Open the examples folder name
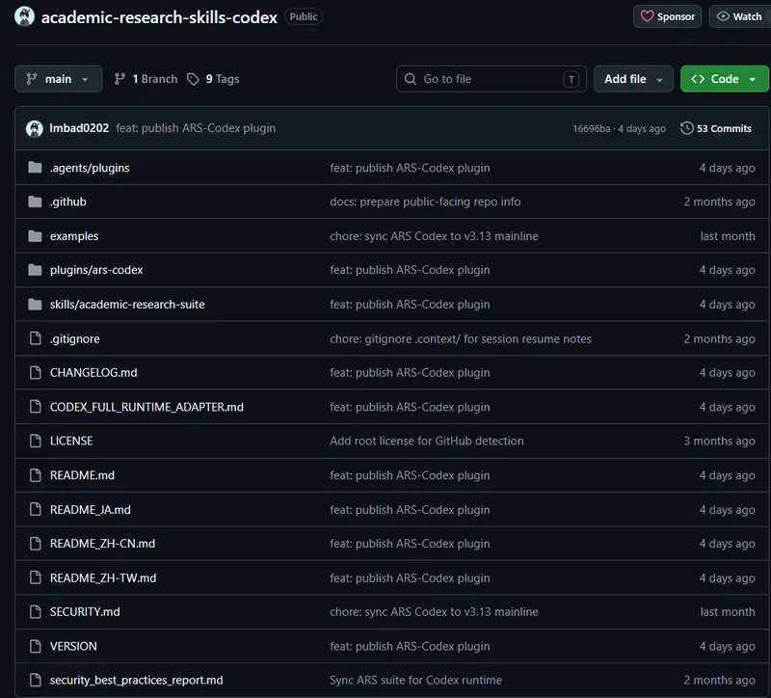 point(74,236)
